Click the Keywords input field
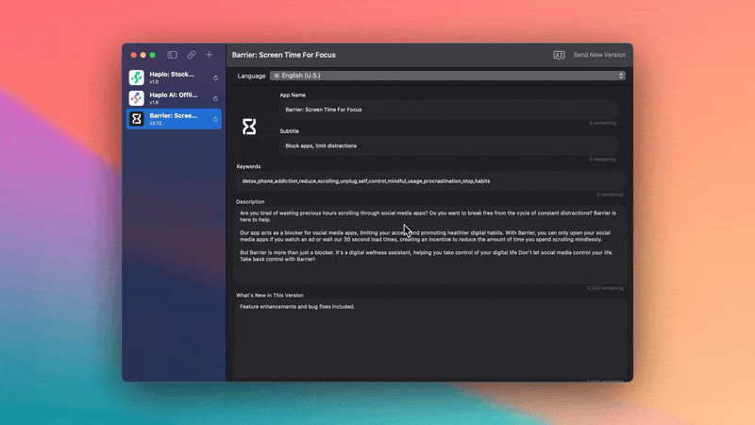 (430, 181)
